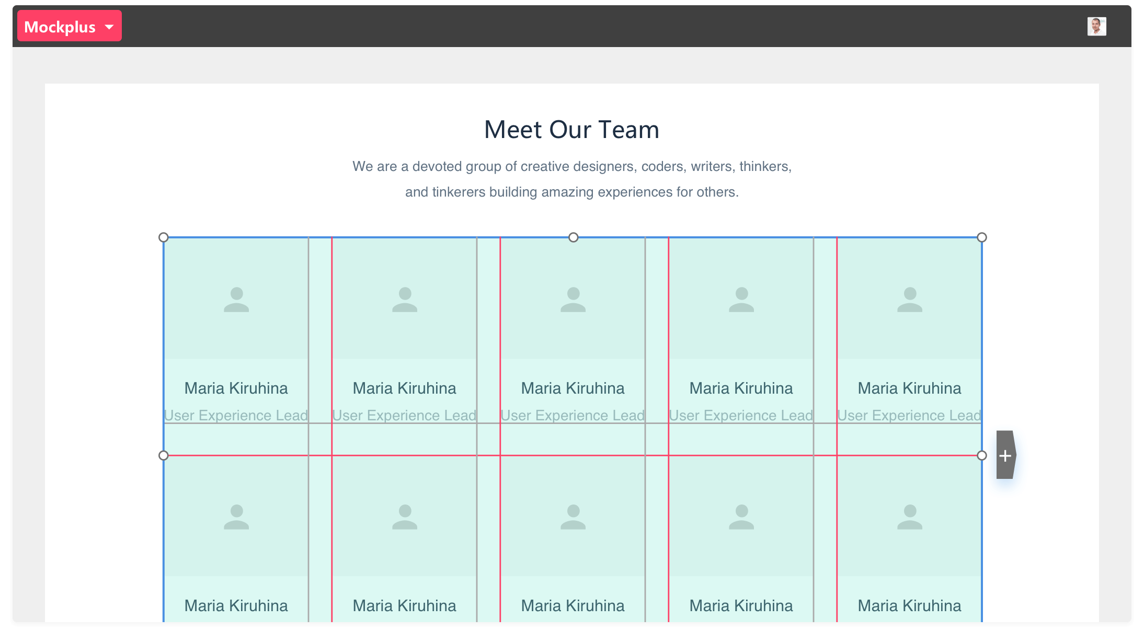Click the top-left resize handle of the grid
1144x642 pixels.
164,237
